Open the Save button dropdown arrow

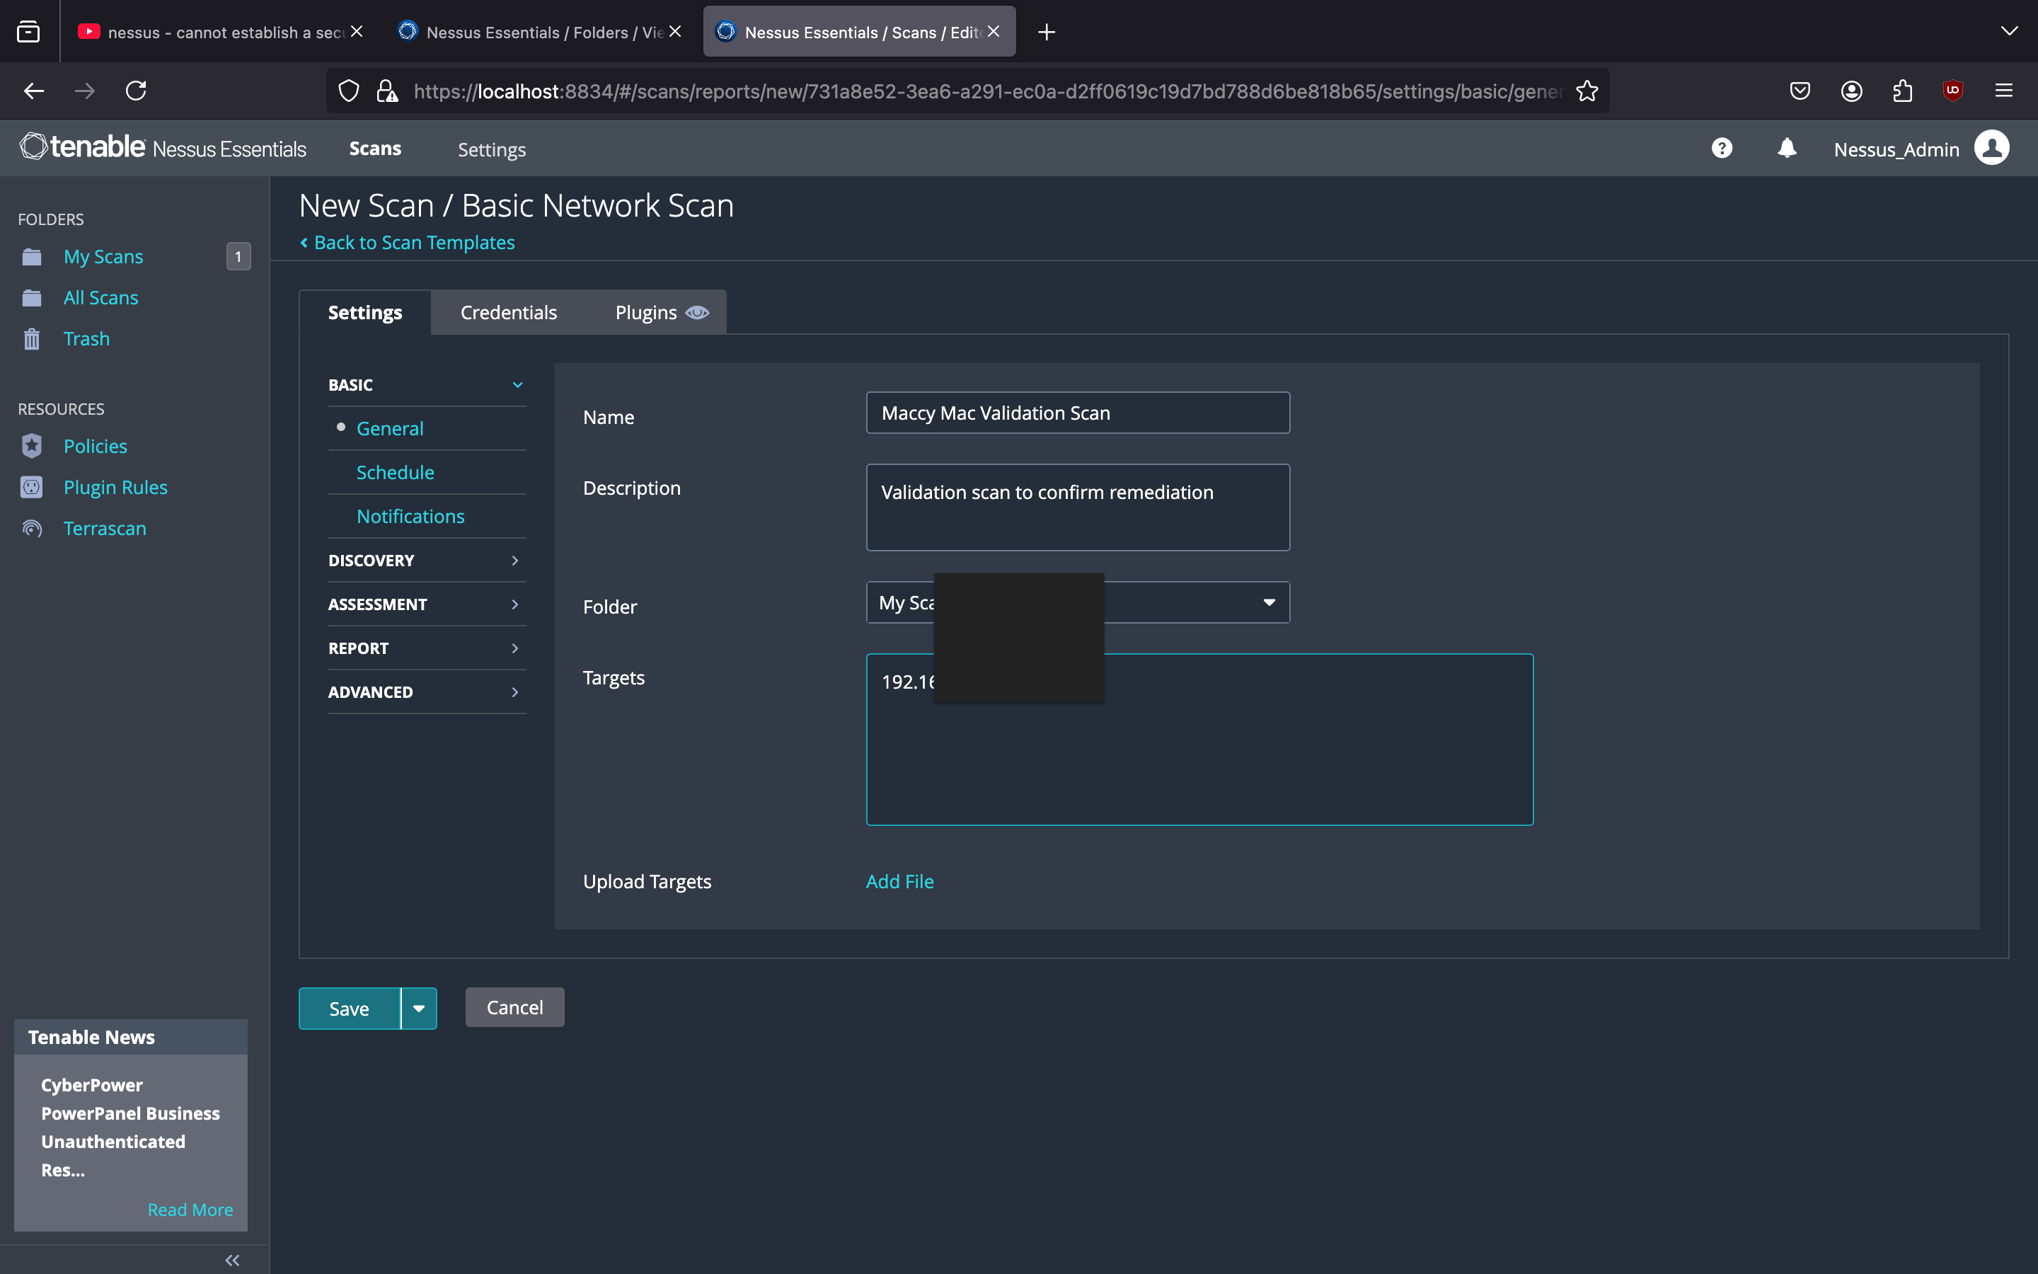(x=418, y=1009)
